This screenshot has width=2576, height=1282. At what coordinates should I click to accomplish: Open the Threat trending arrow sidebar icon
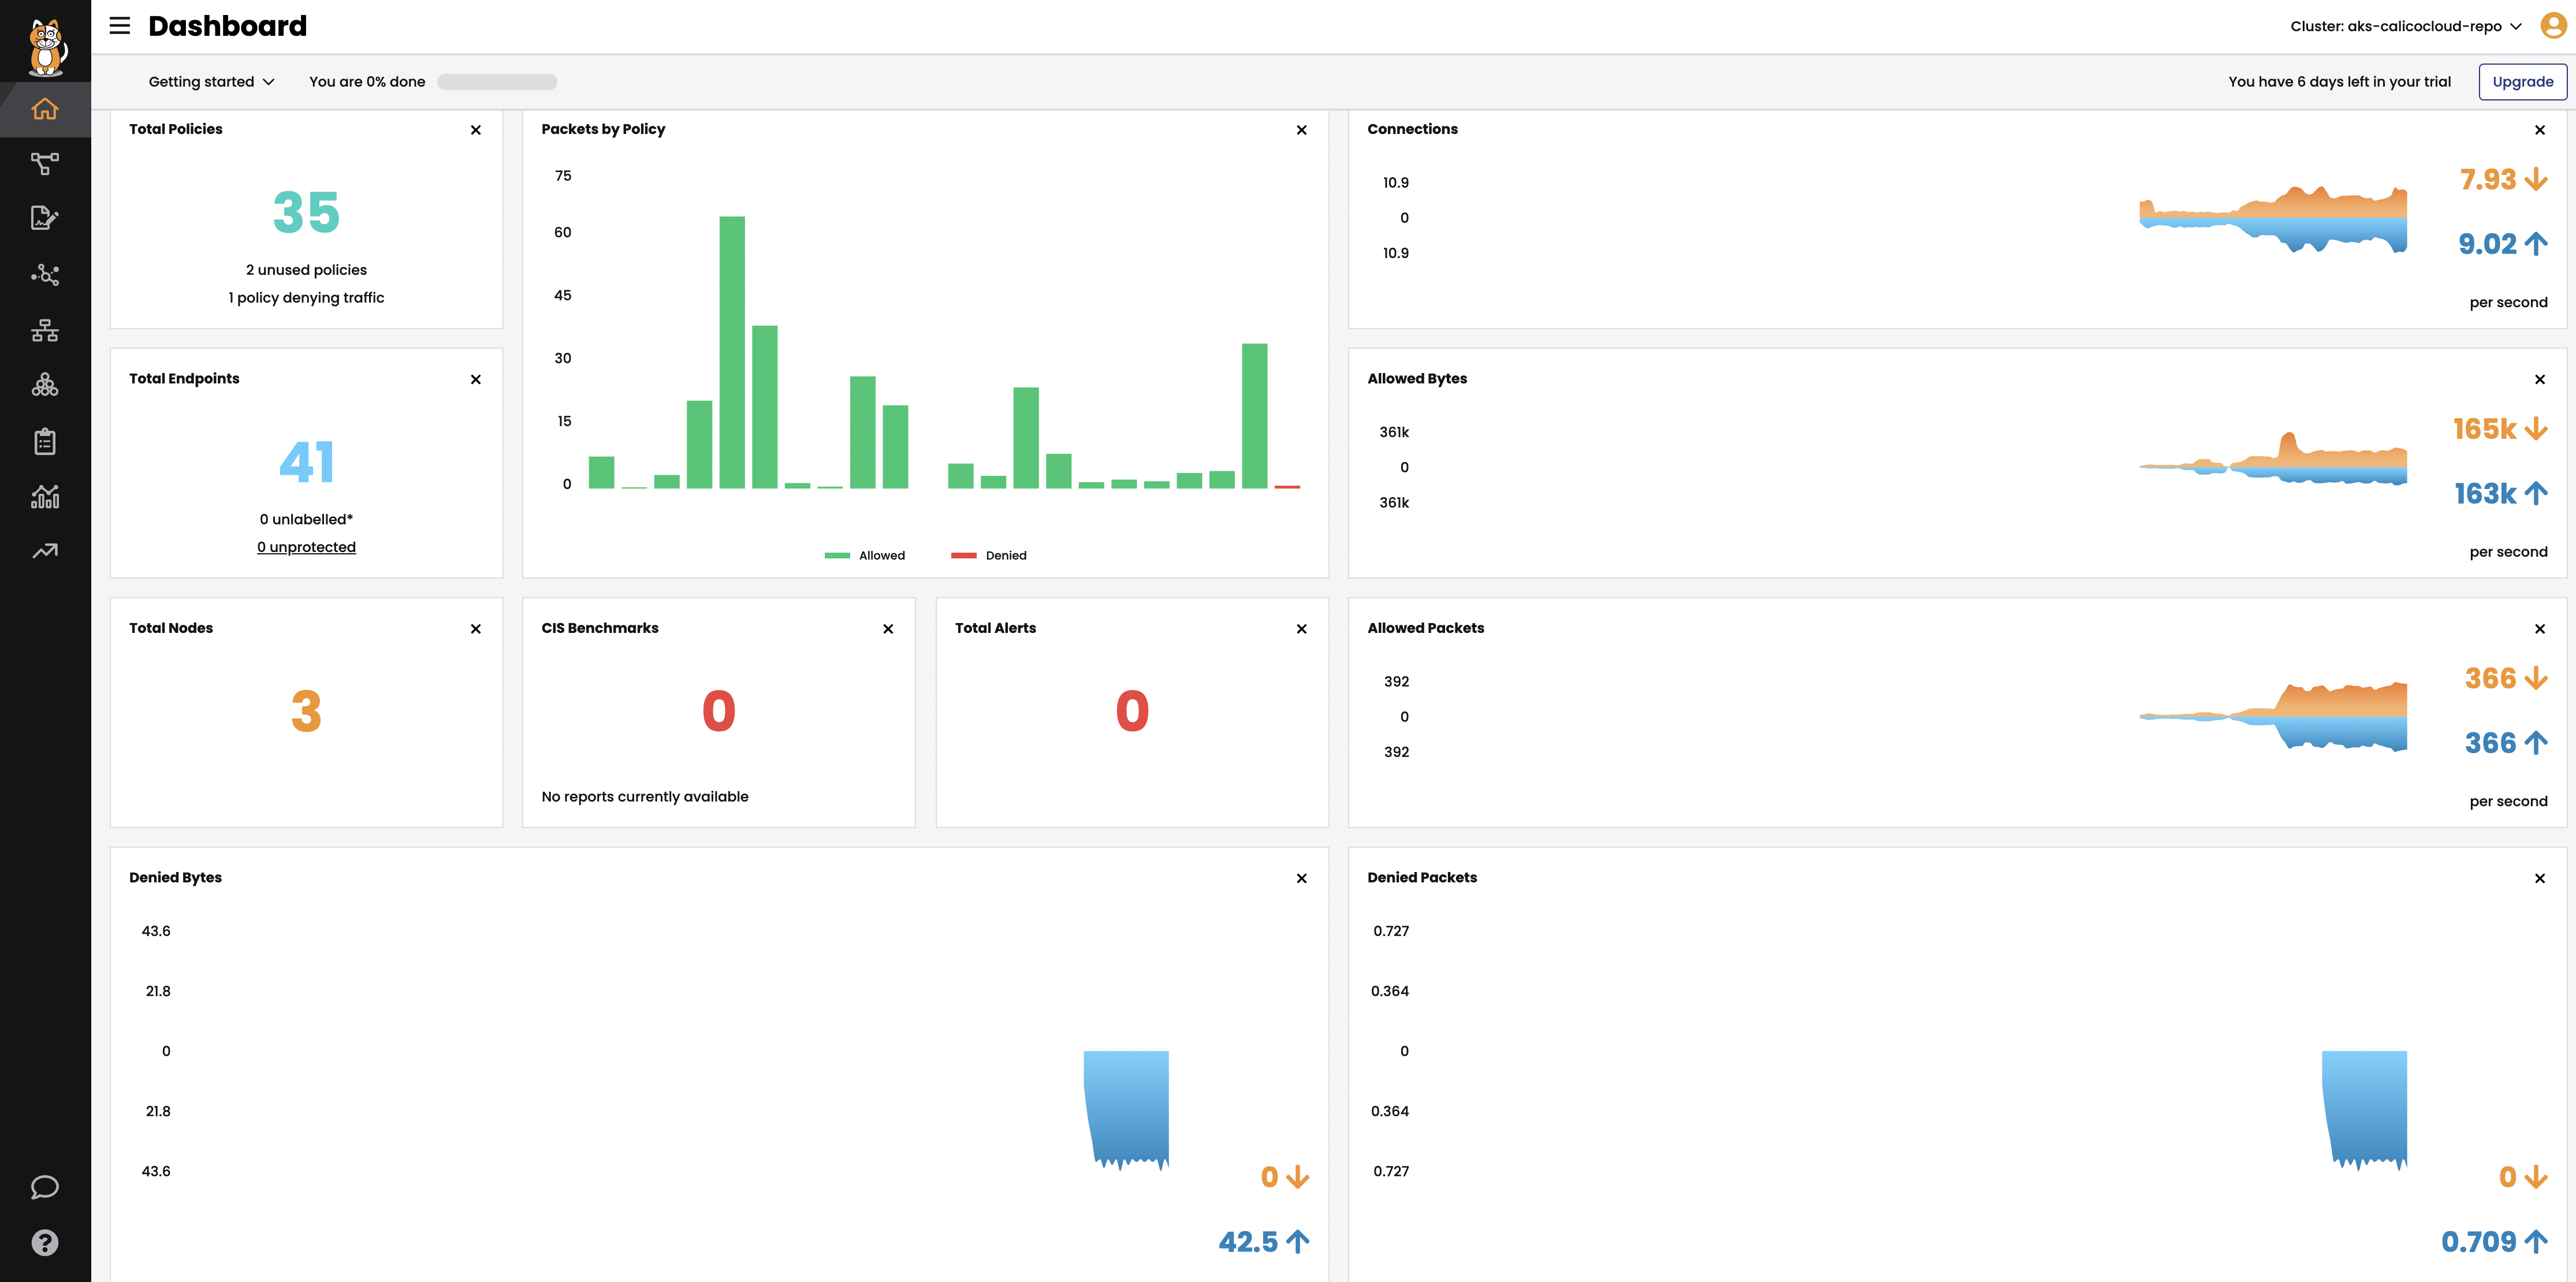[x=45, y=551]
